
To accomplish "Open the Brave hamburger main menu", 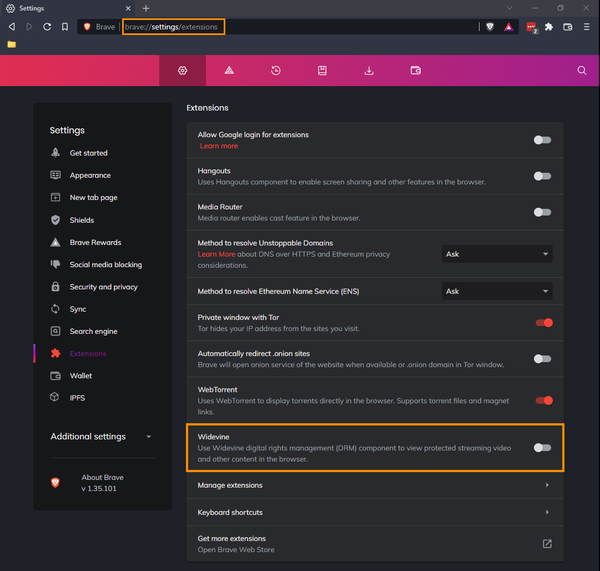I will [587, 27].
